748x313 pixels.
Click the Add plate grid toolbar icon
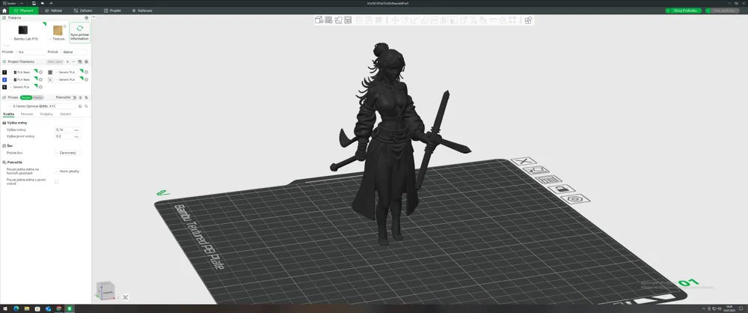328,20
